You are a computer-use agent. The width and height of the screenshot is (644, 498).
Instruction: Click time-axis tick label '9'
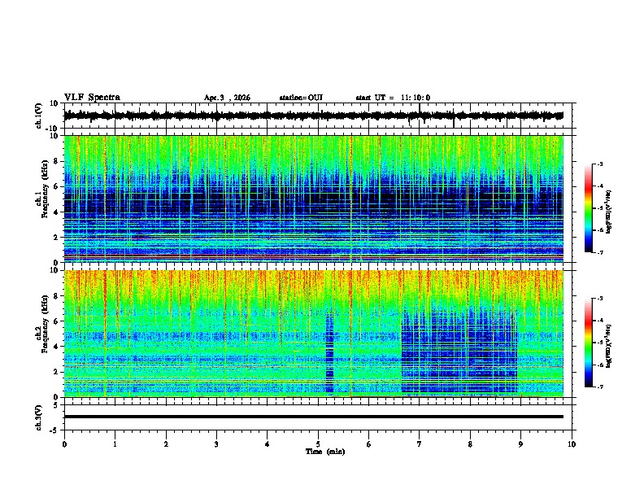[x=520, y=444]
